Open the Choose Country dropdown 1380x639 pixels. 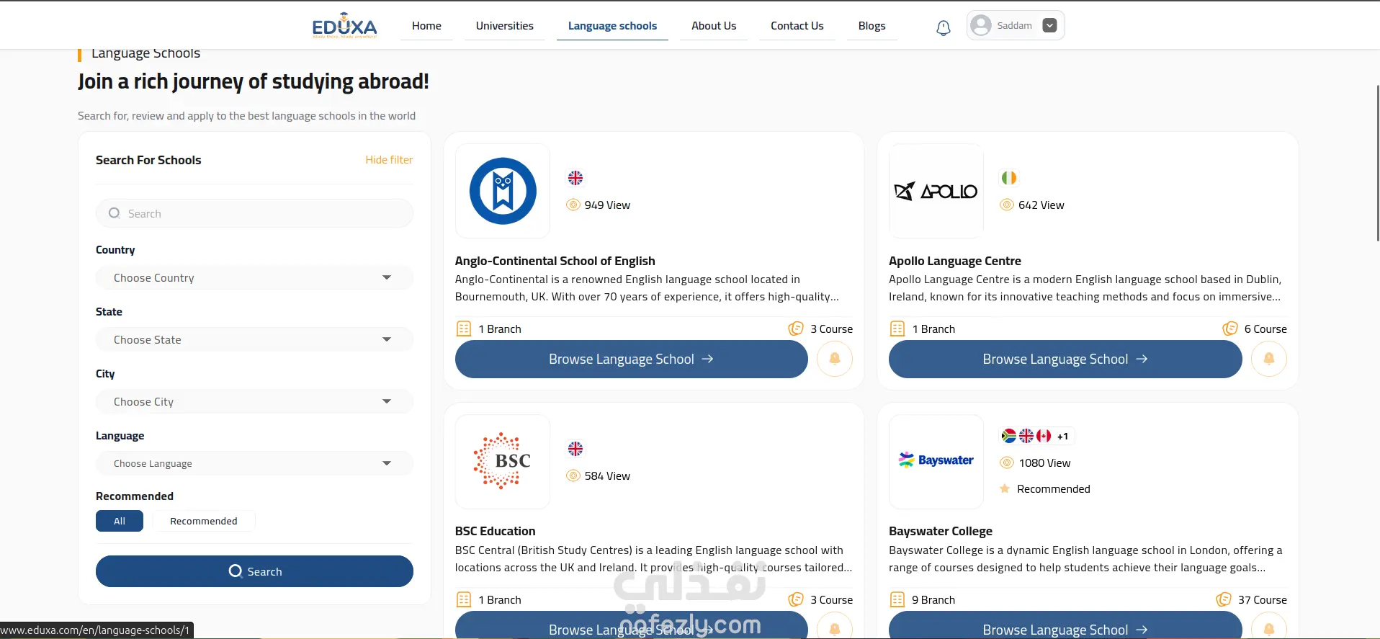(254, 277)
